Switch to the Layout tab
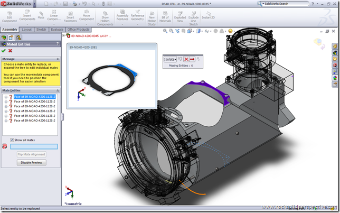This screenshot has width=340, height=213. (x=27, y=30)
